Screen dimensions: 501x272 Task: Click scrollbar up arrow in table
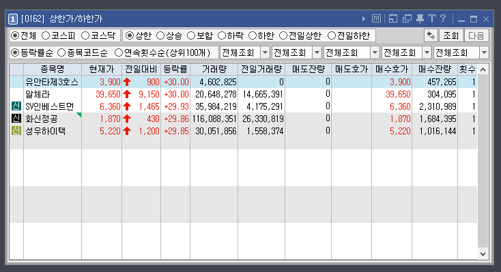coord(483,70)
